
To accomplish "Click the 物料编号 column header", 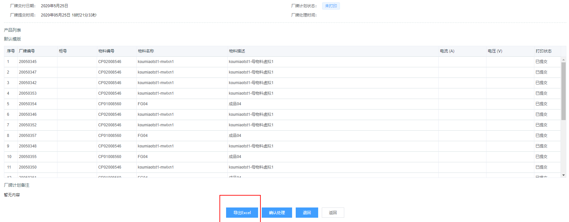I will tap(106, 51).
